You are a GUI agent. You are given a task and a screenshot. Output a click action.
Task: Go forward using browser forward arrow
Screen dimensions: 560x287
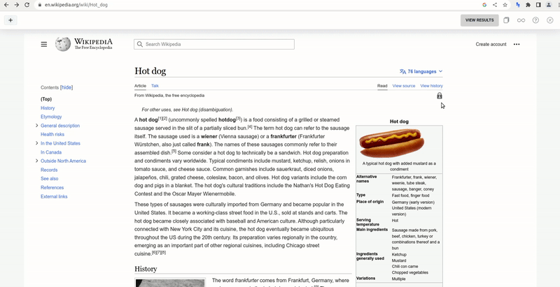click(x=16, y=5)
